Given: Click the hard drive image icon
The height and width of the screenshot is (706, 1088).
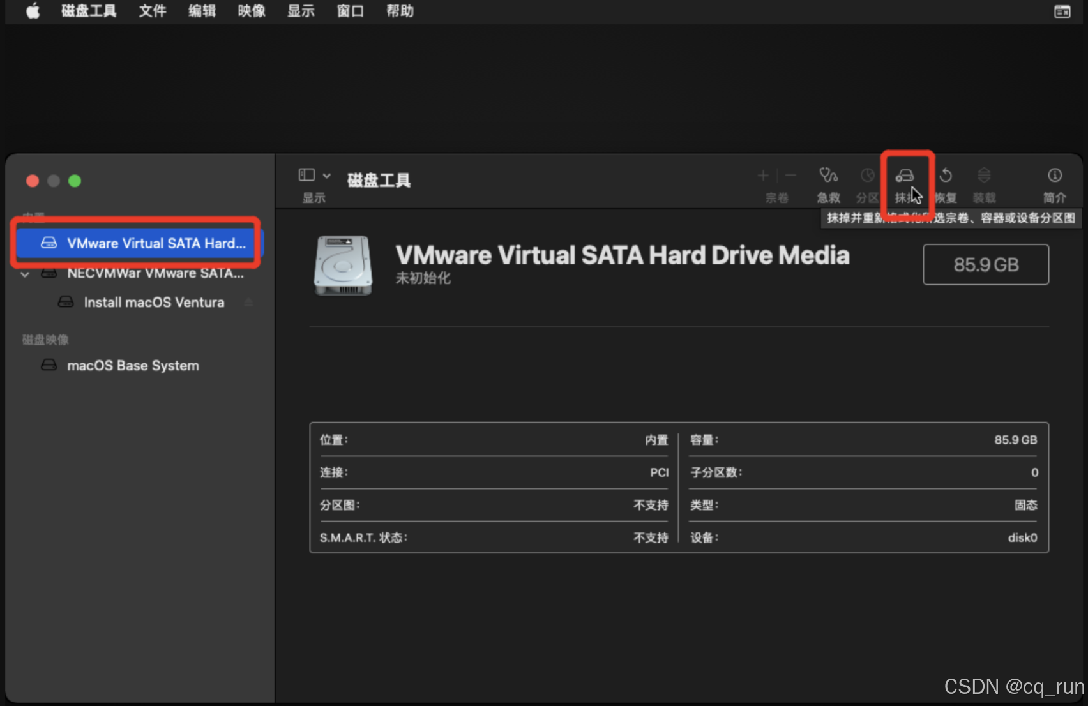Looking at the screenshot, I should tap(343, 265).
